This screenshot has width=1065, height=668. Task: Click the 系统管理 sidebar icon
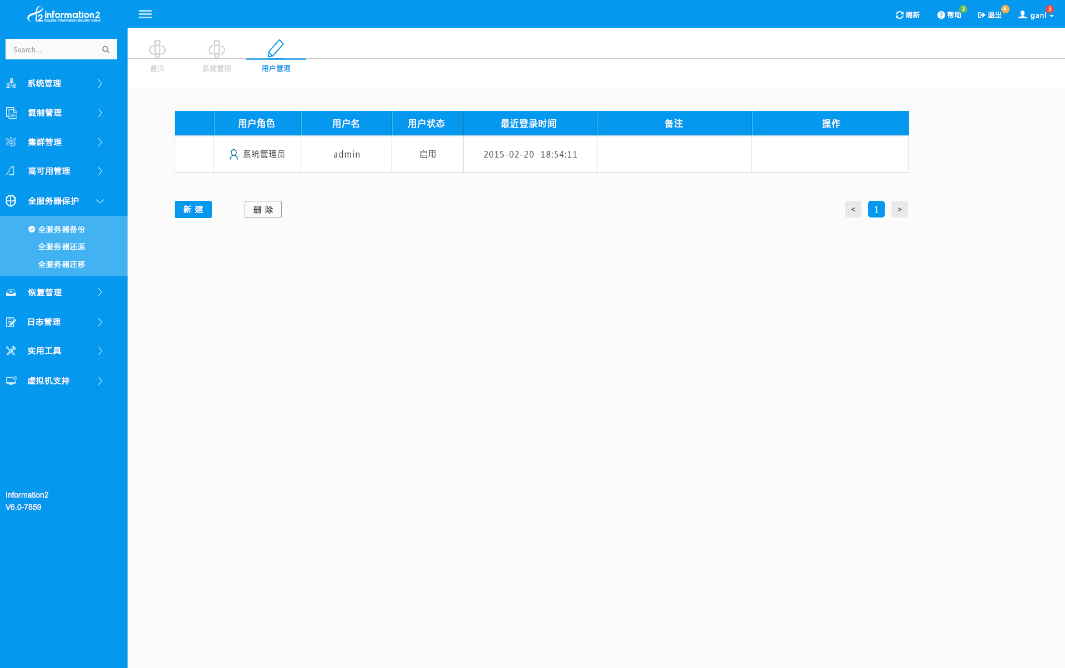click(x=11, y=83)
